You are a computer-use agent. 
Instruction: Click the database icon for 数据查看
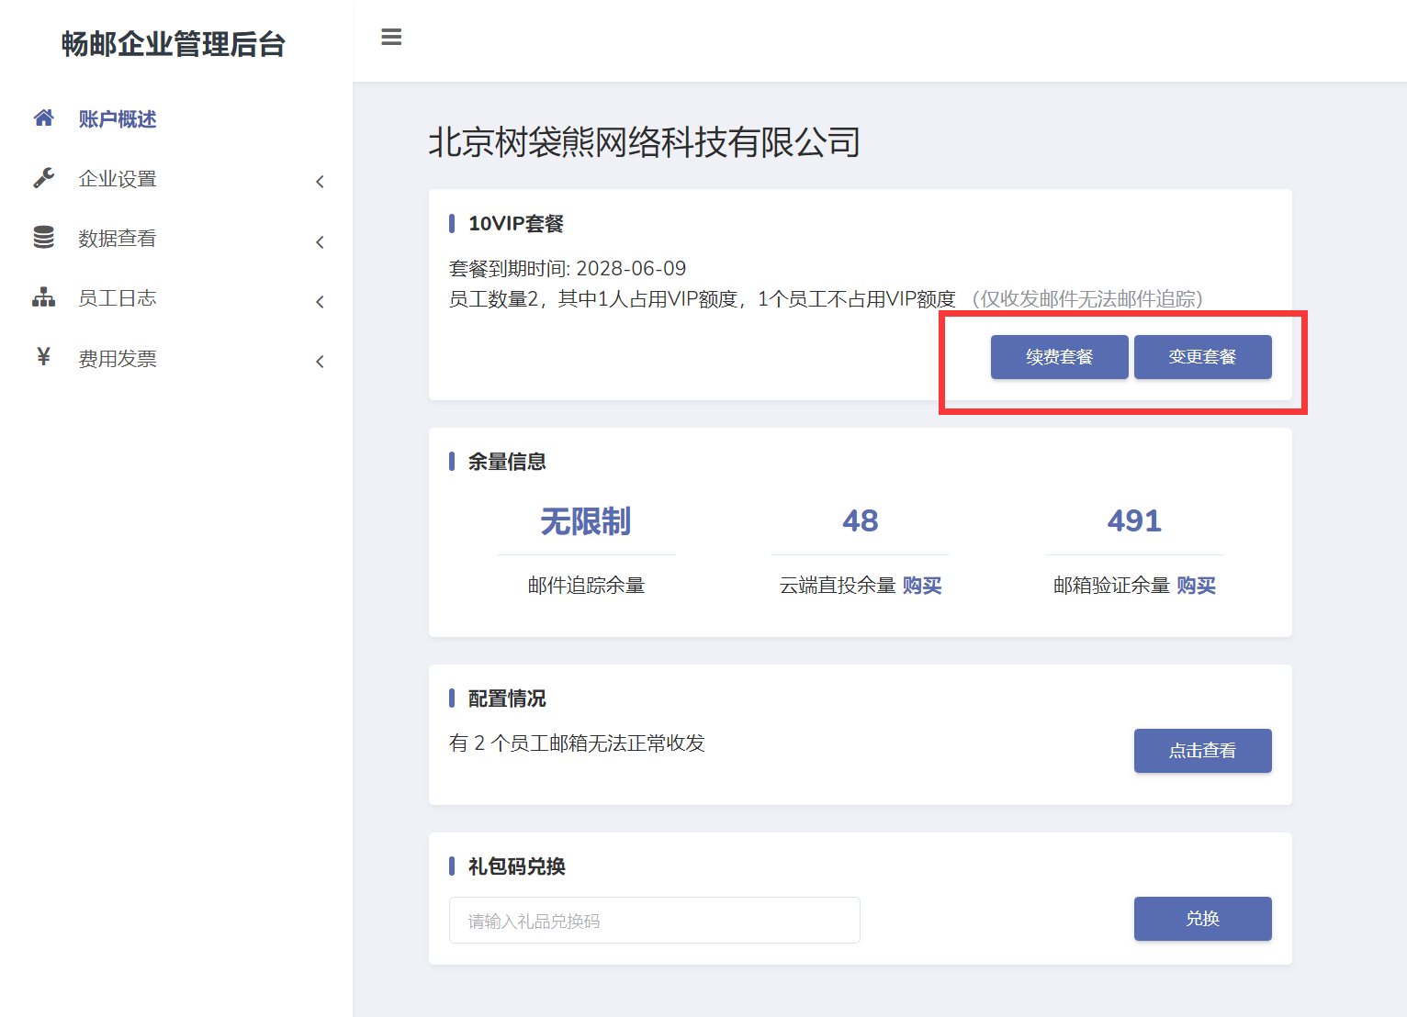43,238
